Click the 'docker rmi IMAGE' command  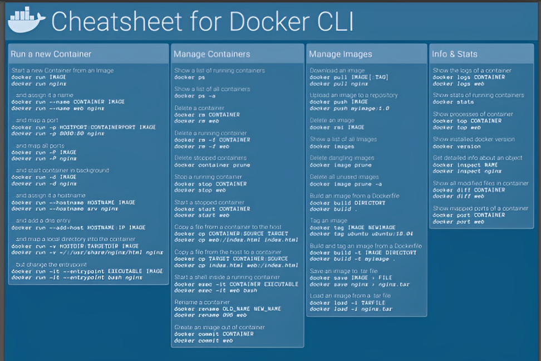tap(337, 128)
